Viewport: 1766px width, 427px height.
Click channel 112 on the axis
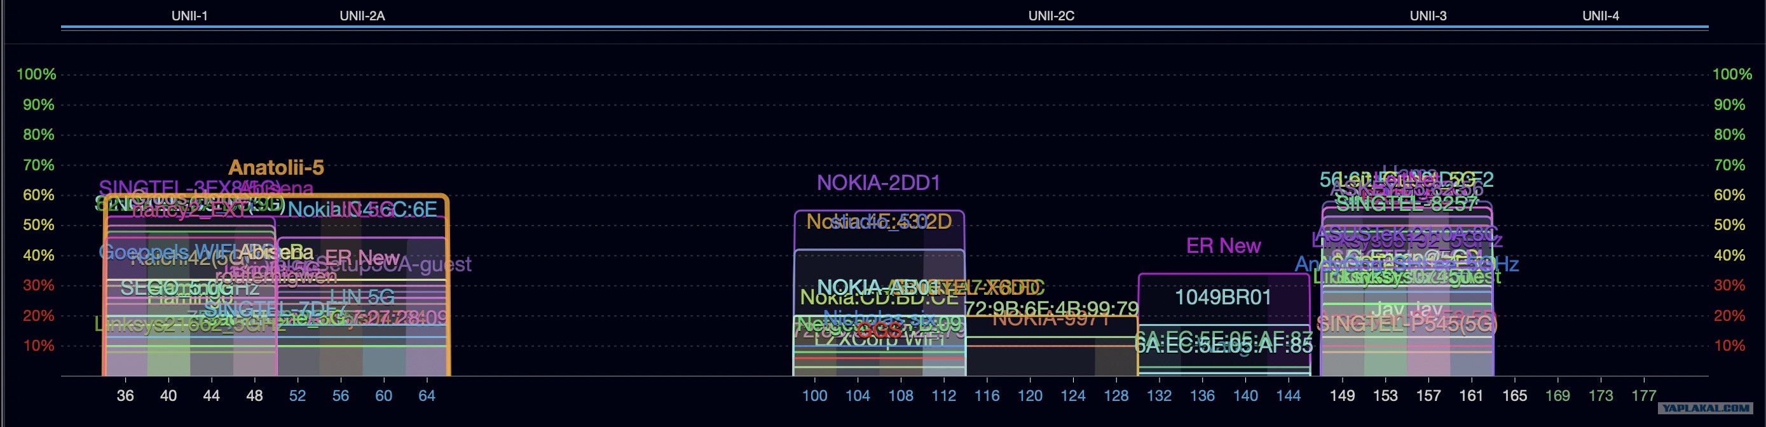click(x=944, y=395)
